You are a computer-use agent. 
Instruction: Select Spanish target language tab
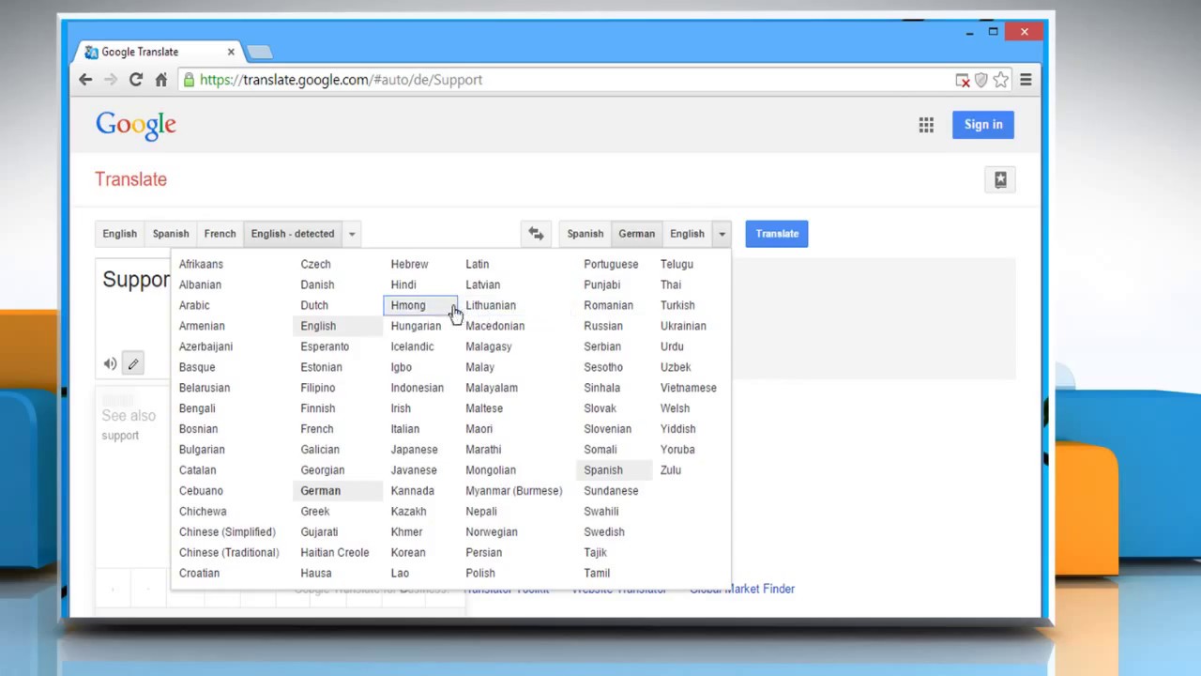(x=585, y=234)
